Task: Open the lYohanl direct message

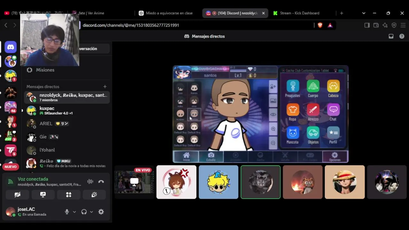Action: (67, 150)
